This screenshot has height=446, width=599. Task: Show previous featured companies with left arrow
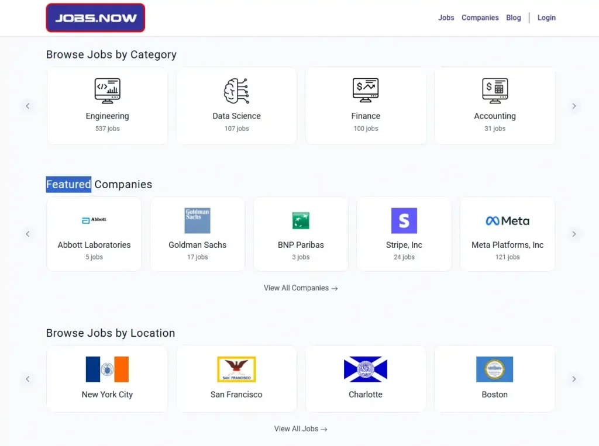tap(27, 234)
